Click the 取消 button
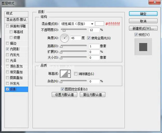This screenshot has width=162, height=133. point(143,21)
